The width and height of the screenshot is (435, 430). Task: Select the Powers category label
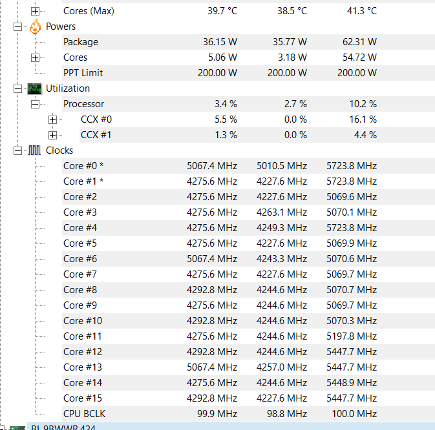[x=61, y=26]
